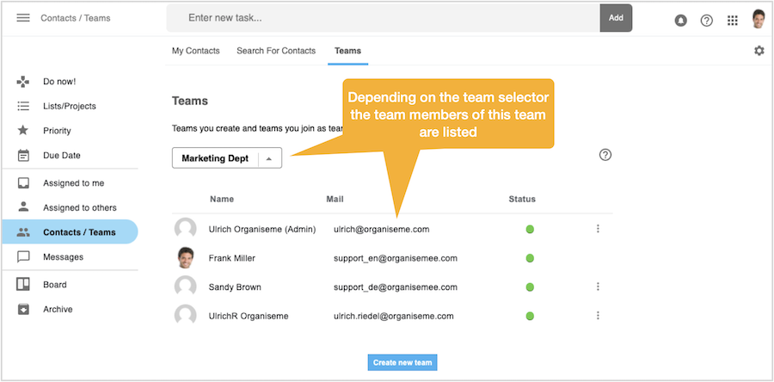This screenshot has width=774, height=382.
Task: Switch to Search For Contacts tab
Action: click(x=276, y=51)
